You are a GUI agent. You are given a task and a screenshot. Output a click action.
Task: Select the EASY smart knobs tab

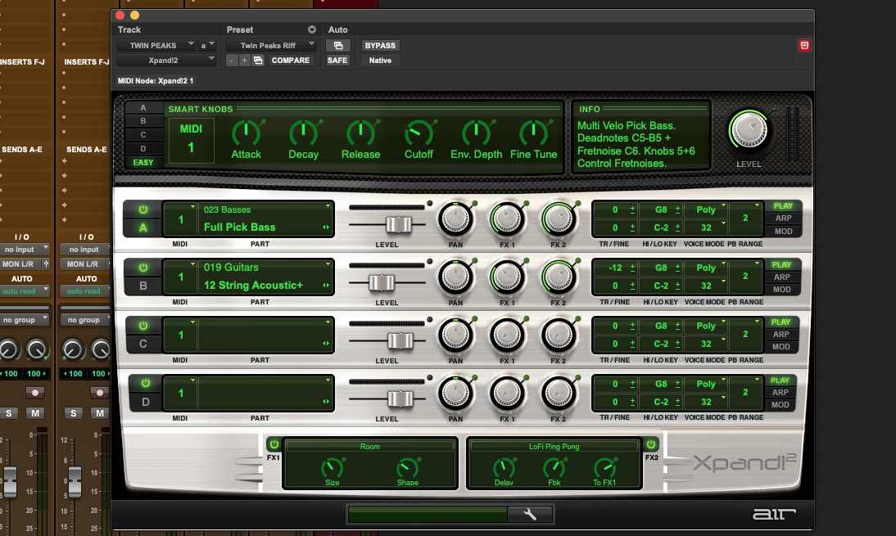(x=143, y=162)
